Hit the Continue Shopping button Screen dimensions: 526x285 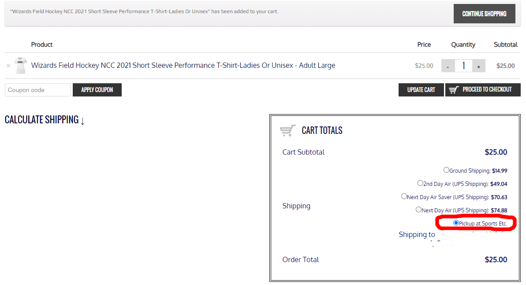(x=484, y=14)
